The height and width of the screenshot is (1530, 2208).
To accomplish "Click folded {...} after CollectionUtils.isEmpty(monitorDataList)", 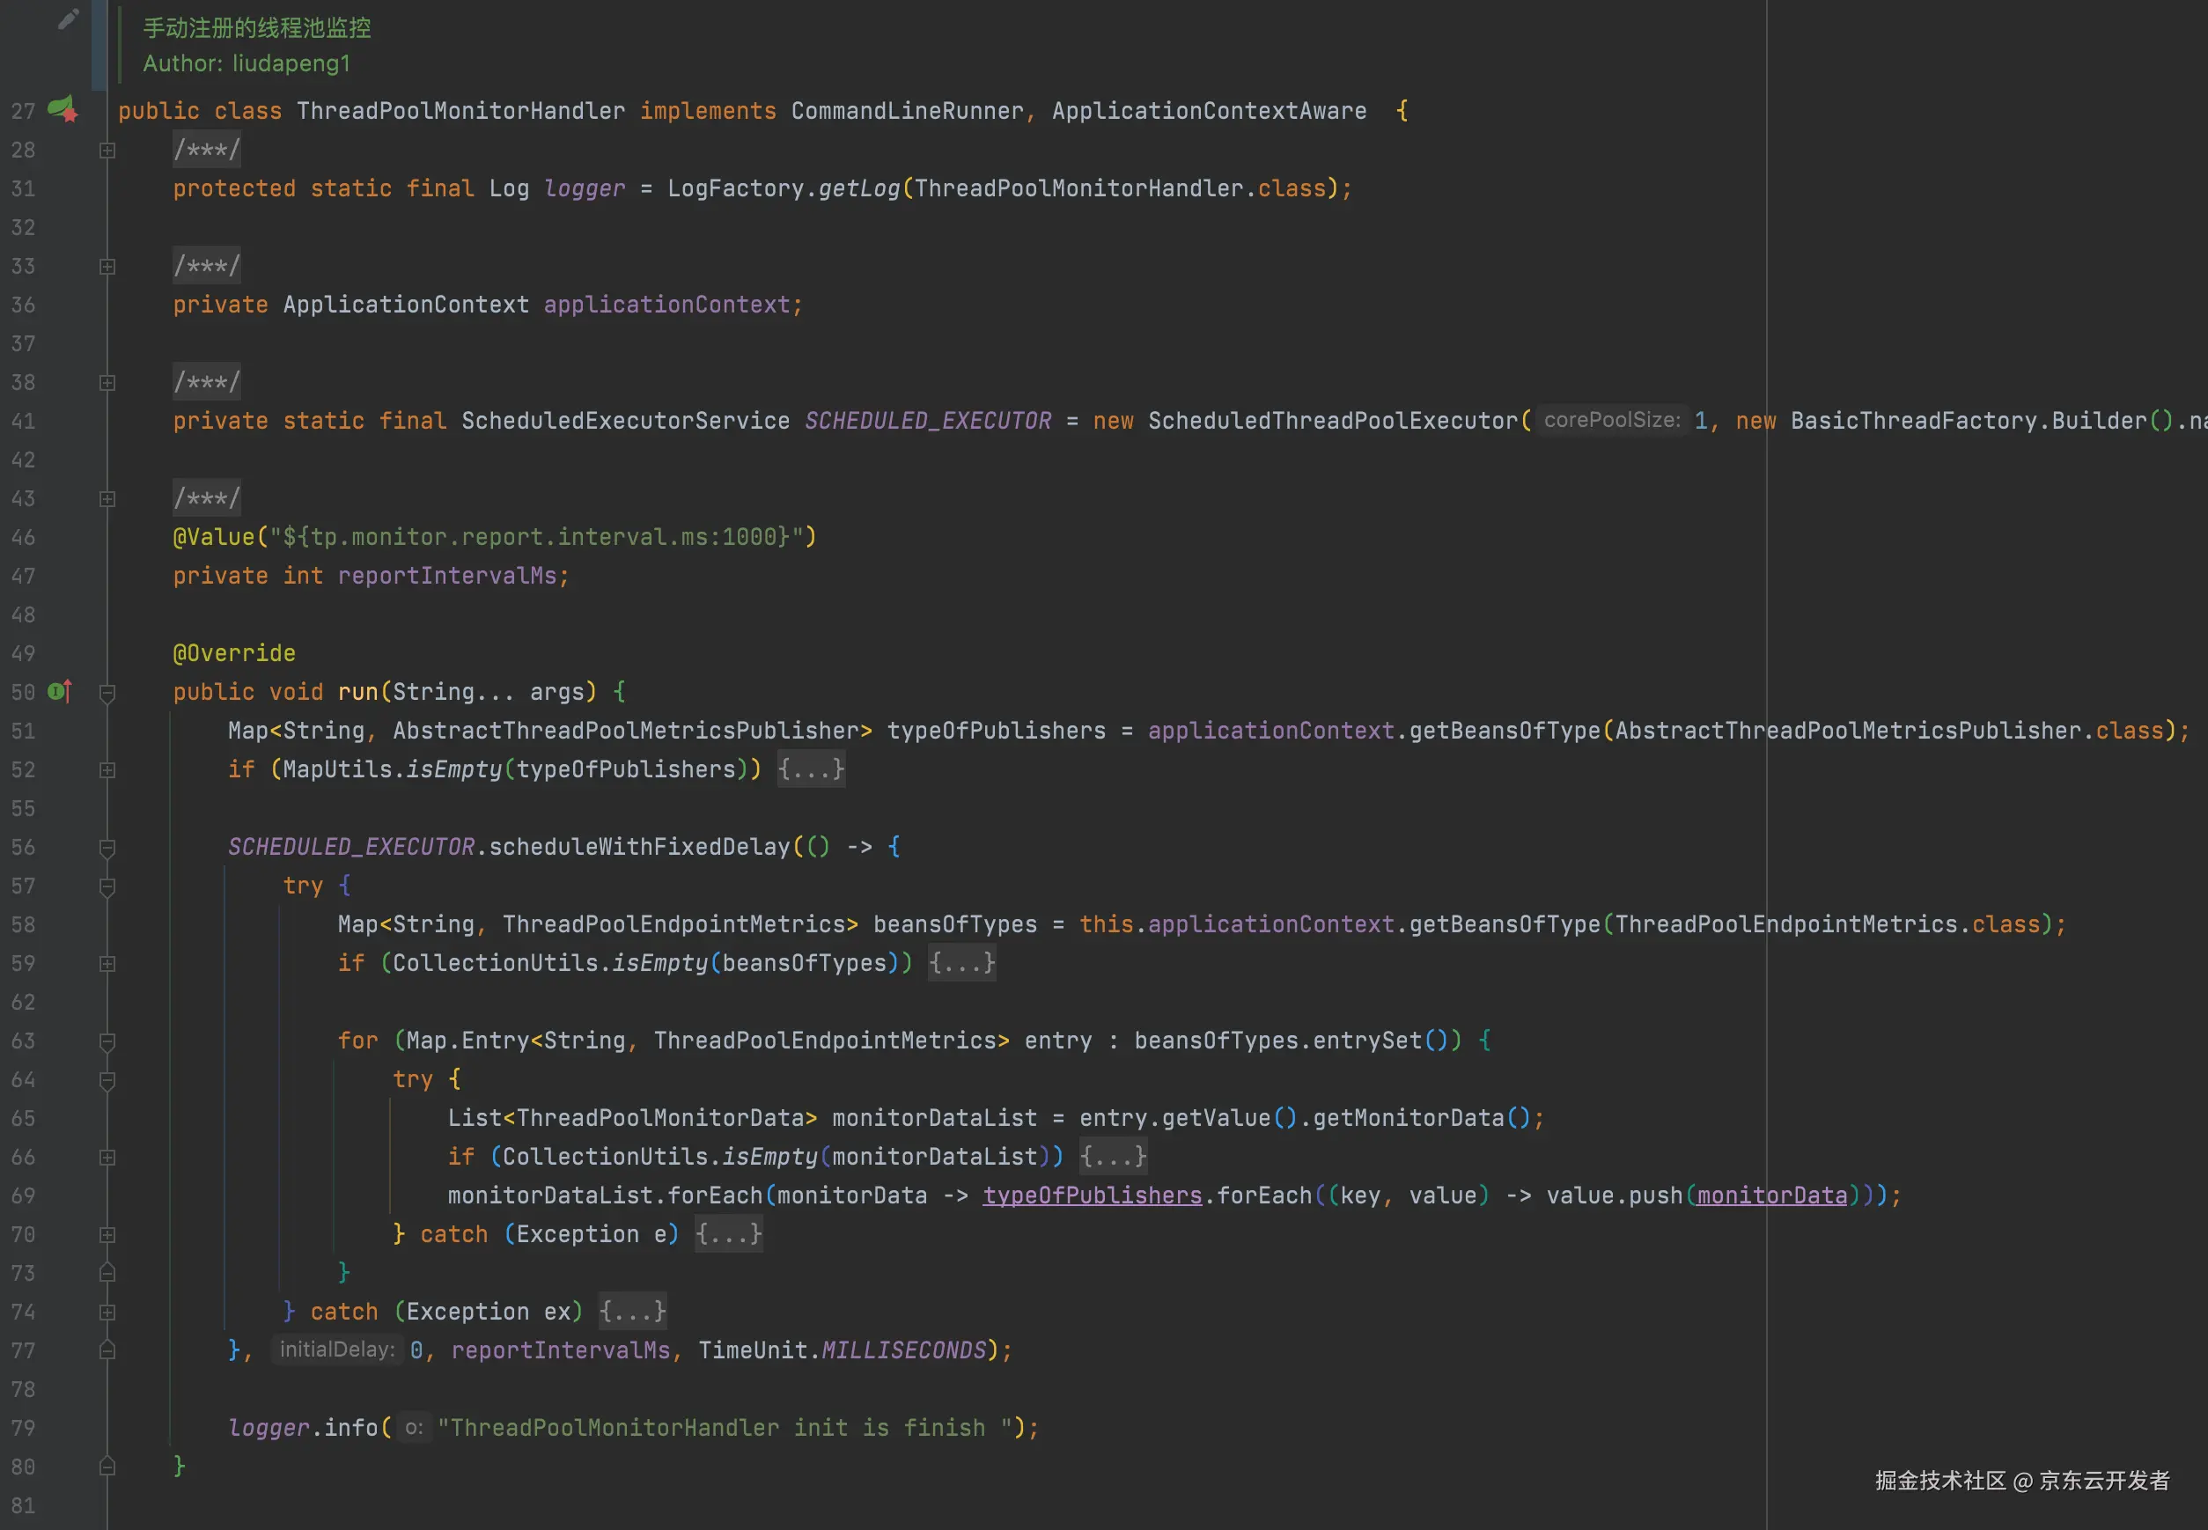I will (1112, 1156).
